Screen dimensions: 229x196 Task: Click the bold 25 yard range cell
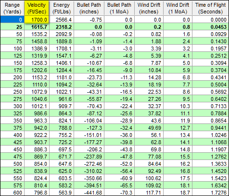pyautogui.click(x=13, y=27)
